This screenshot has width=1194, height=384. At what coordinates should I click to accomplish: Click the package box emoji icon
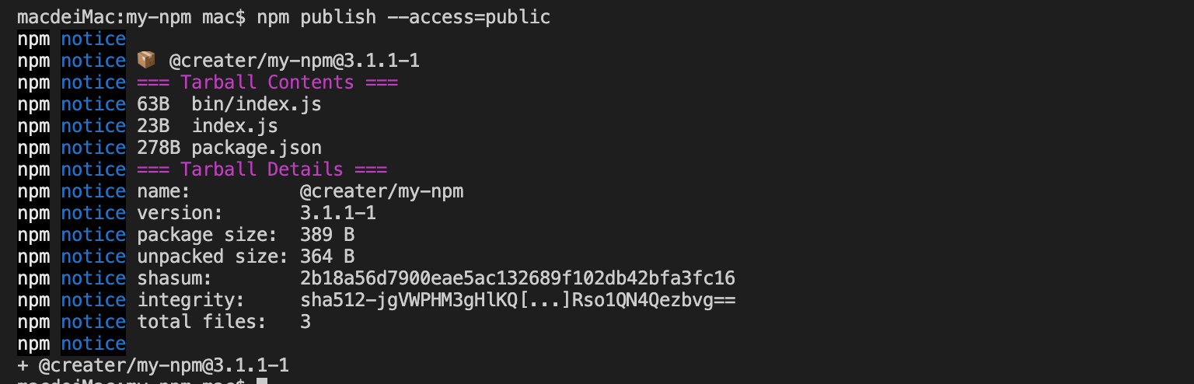click(146, 61)
